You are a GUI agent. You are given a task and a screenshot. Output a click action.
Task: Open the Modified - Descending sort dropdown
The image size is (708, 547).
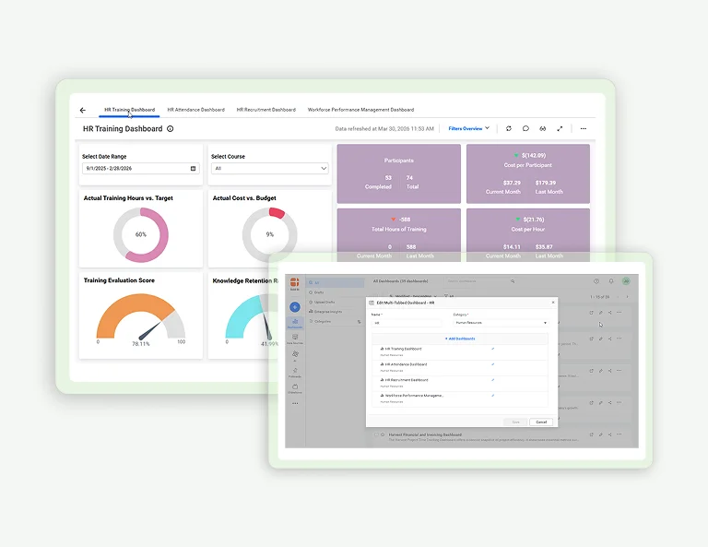413,297
